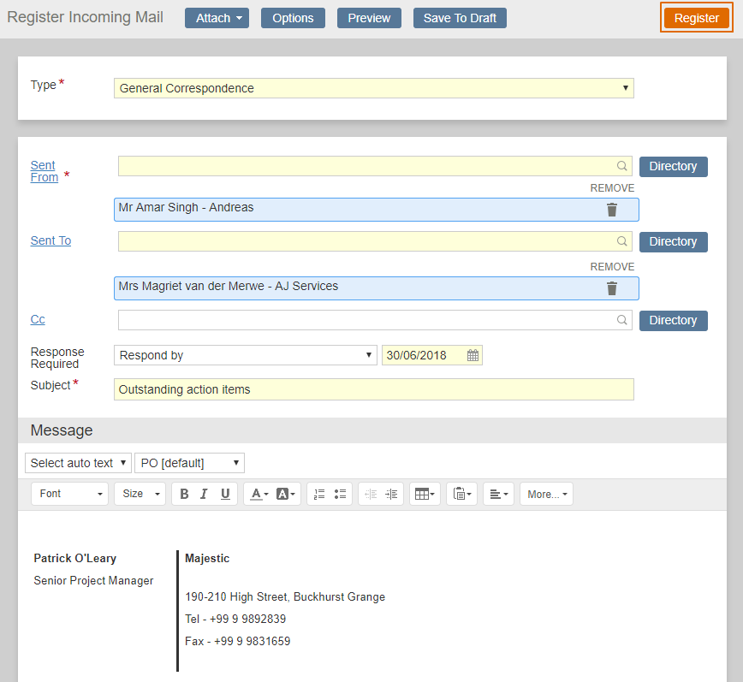Expand the Type dropdown
This screenshot has width=743, height=682.
point(373,88)
